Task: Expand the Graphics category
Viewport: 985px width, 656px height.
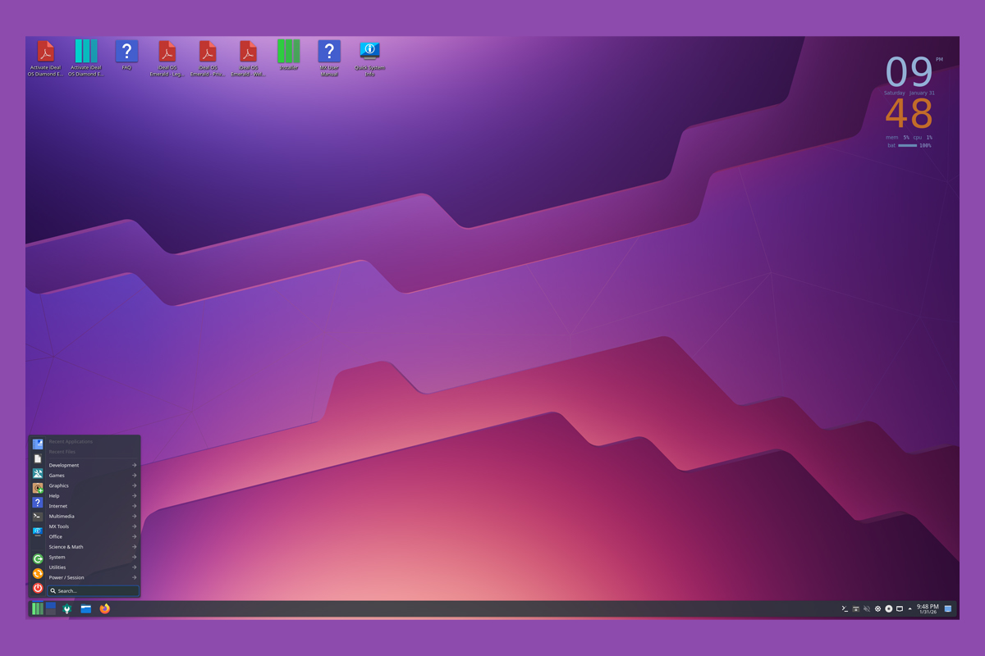Action: 93,485
